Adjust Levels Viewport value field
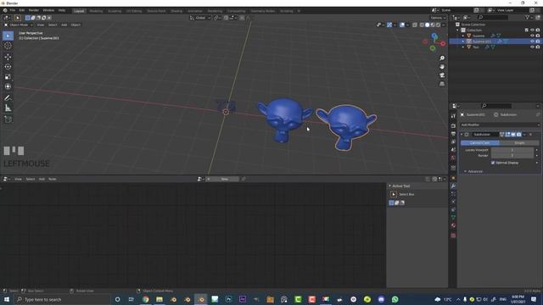This screenshot has height=305, width=543. point(512,150)
